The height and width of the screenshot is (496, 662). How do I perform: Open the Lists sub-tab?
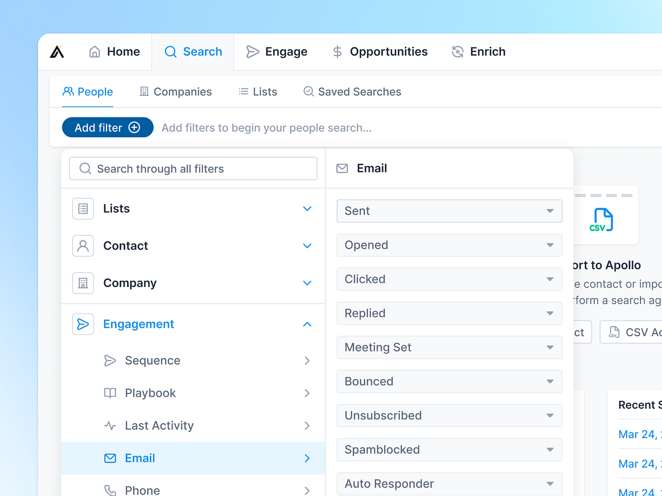coord(258,92)
